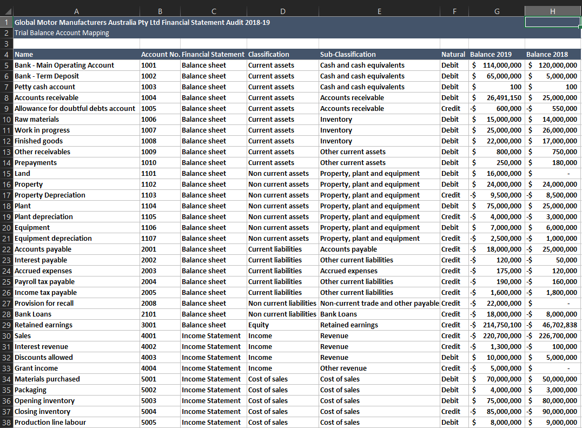The width and height of the screenshot is (582, 428).
Task: Click the 'Balance 2018' header cell
Action: (553, 55)
